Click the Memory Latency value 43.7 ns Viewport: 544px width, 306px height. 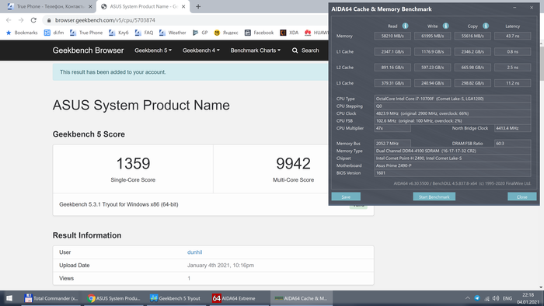tap(512, 36)
